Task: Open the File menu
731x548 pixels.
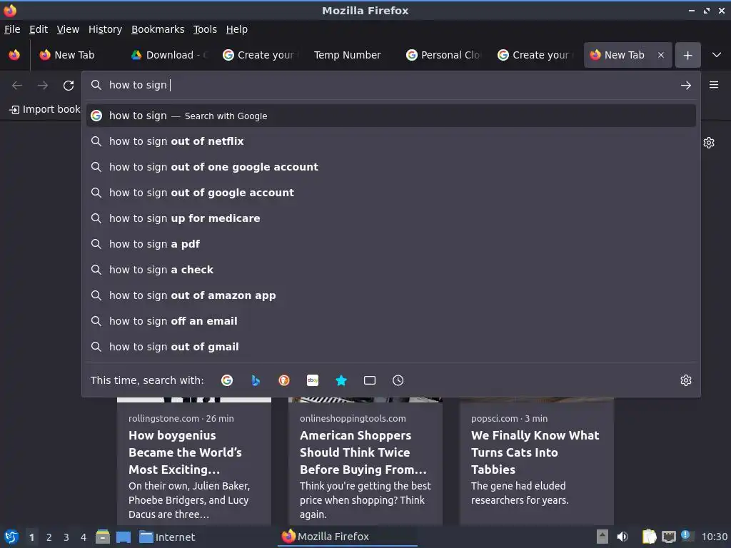Action: (12, 29)
